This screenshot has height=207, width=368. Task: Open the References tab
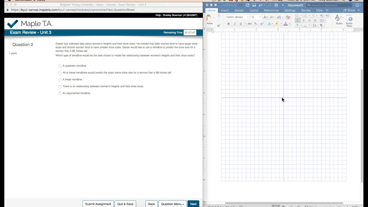pos(271,10)
